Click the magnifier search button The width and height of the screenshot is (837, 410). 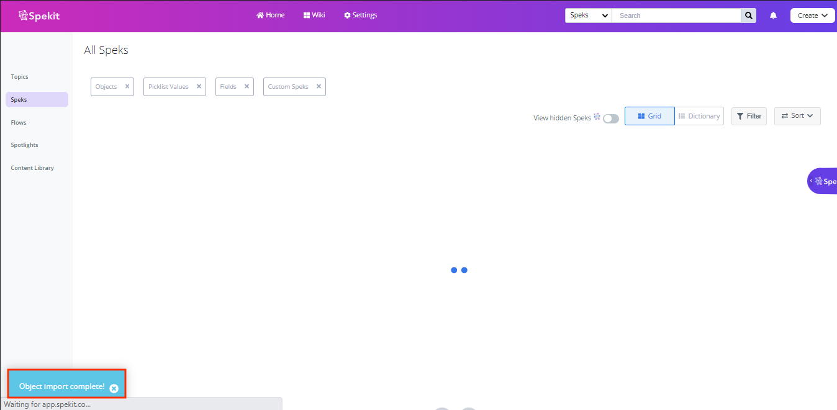[748, 16]
